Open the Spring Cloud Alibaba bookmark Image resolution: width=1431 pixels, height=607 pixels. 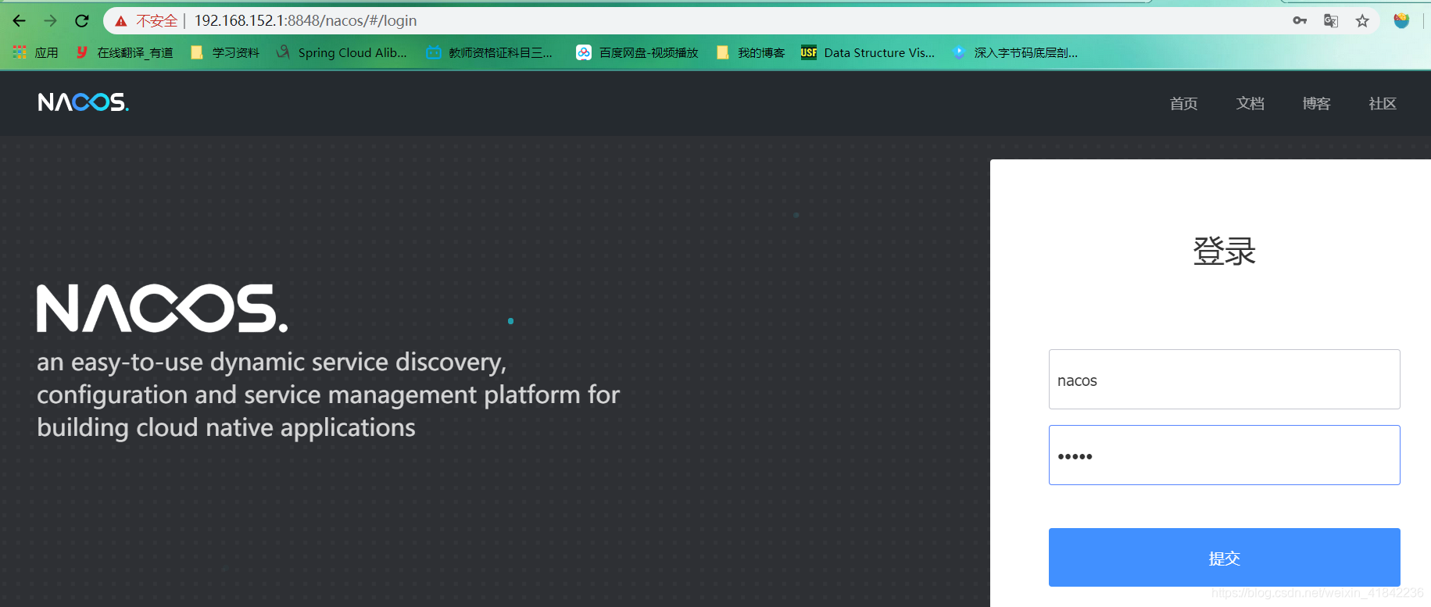342,52
